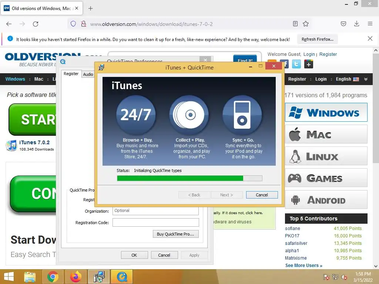Open contributor PKO17's profile
This screenshot has width=379, height=284.
point(292,236)
